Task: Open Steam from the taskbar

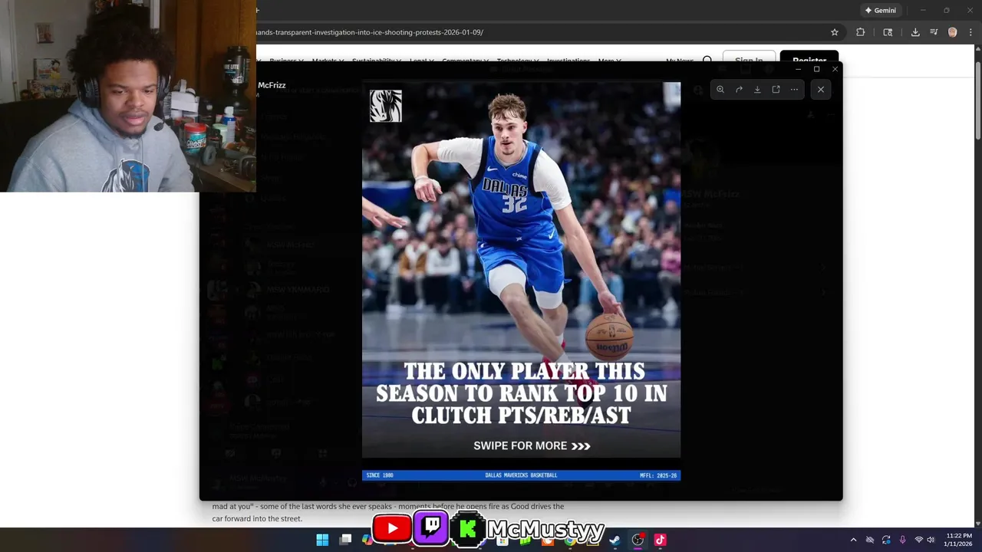Action: 615,540
